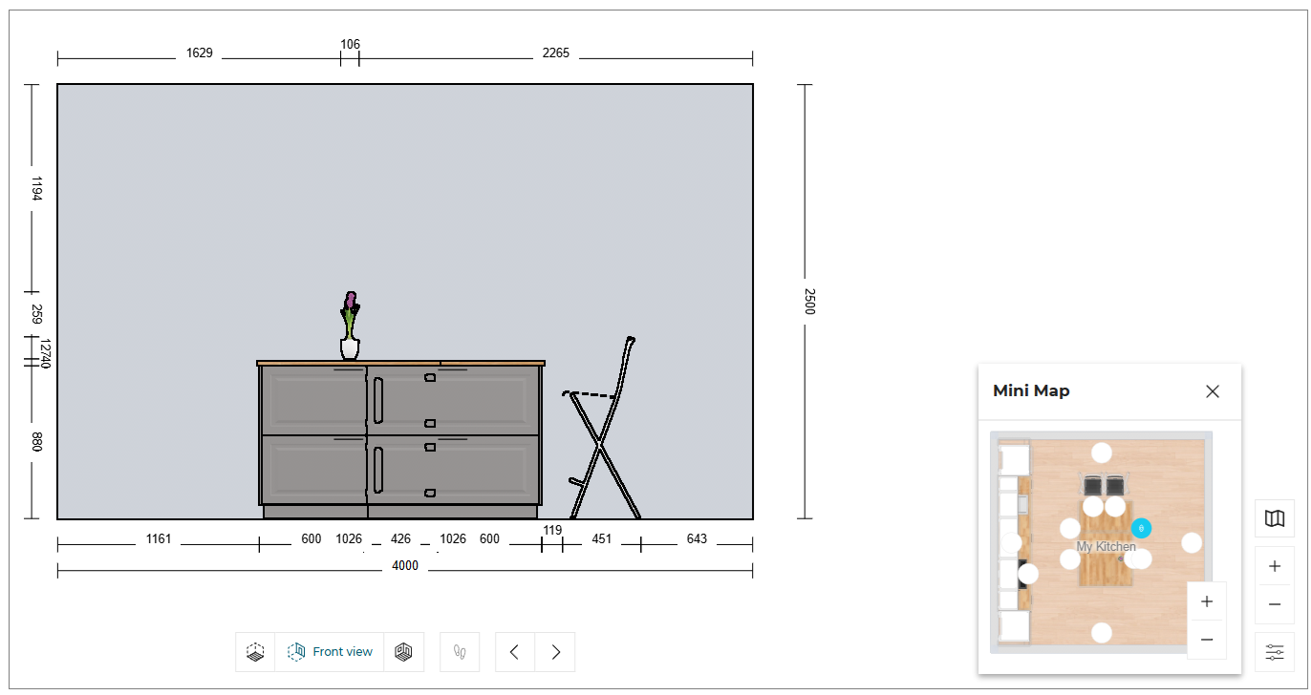This screenshot has height=695, width=1311.
Task: Zoom out the main elevation view
Action: (1274, 604)
